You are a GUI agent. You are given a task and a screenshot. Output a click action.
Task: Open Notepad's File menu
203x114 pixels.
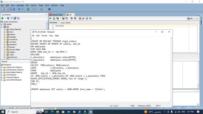(33, 35)
